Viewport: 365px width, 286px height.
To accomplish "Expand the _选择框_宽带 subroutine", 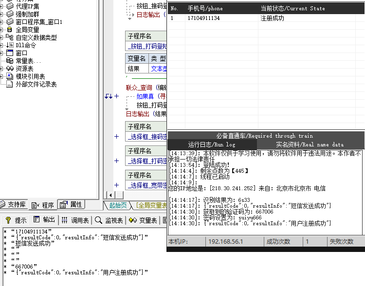I will (x=117, y=185).
